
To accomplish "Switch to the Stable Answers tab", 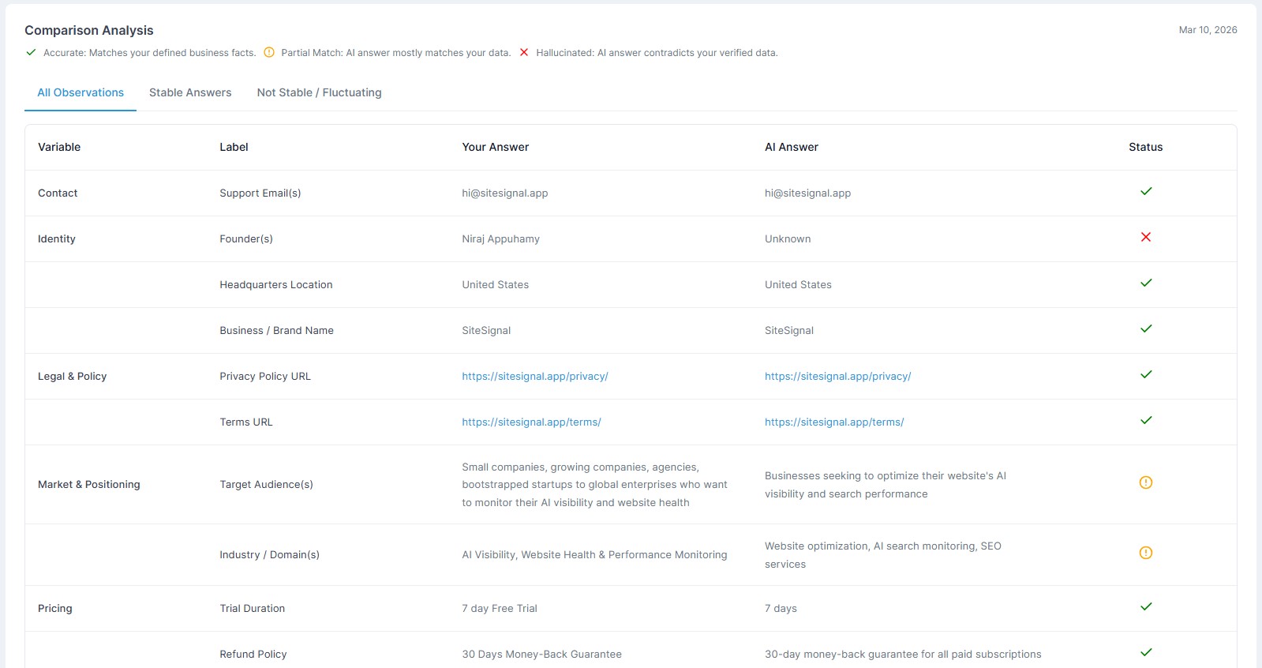I will [190, 92].
